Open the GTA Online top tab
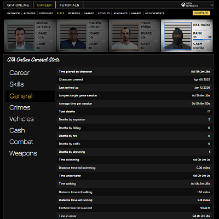The image size is (219, 219). (x=18, y=5)
